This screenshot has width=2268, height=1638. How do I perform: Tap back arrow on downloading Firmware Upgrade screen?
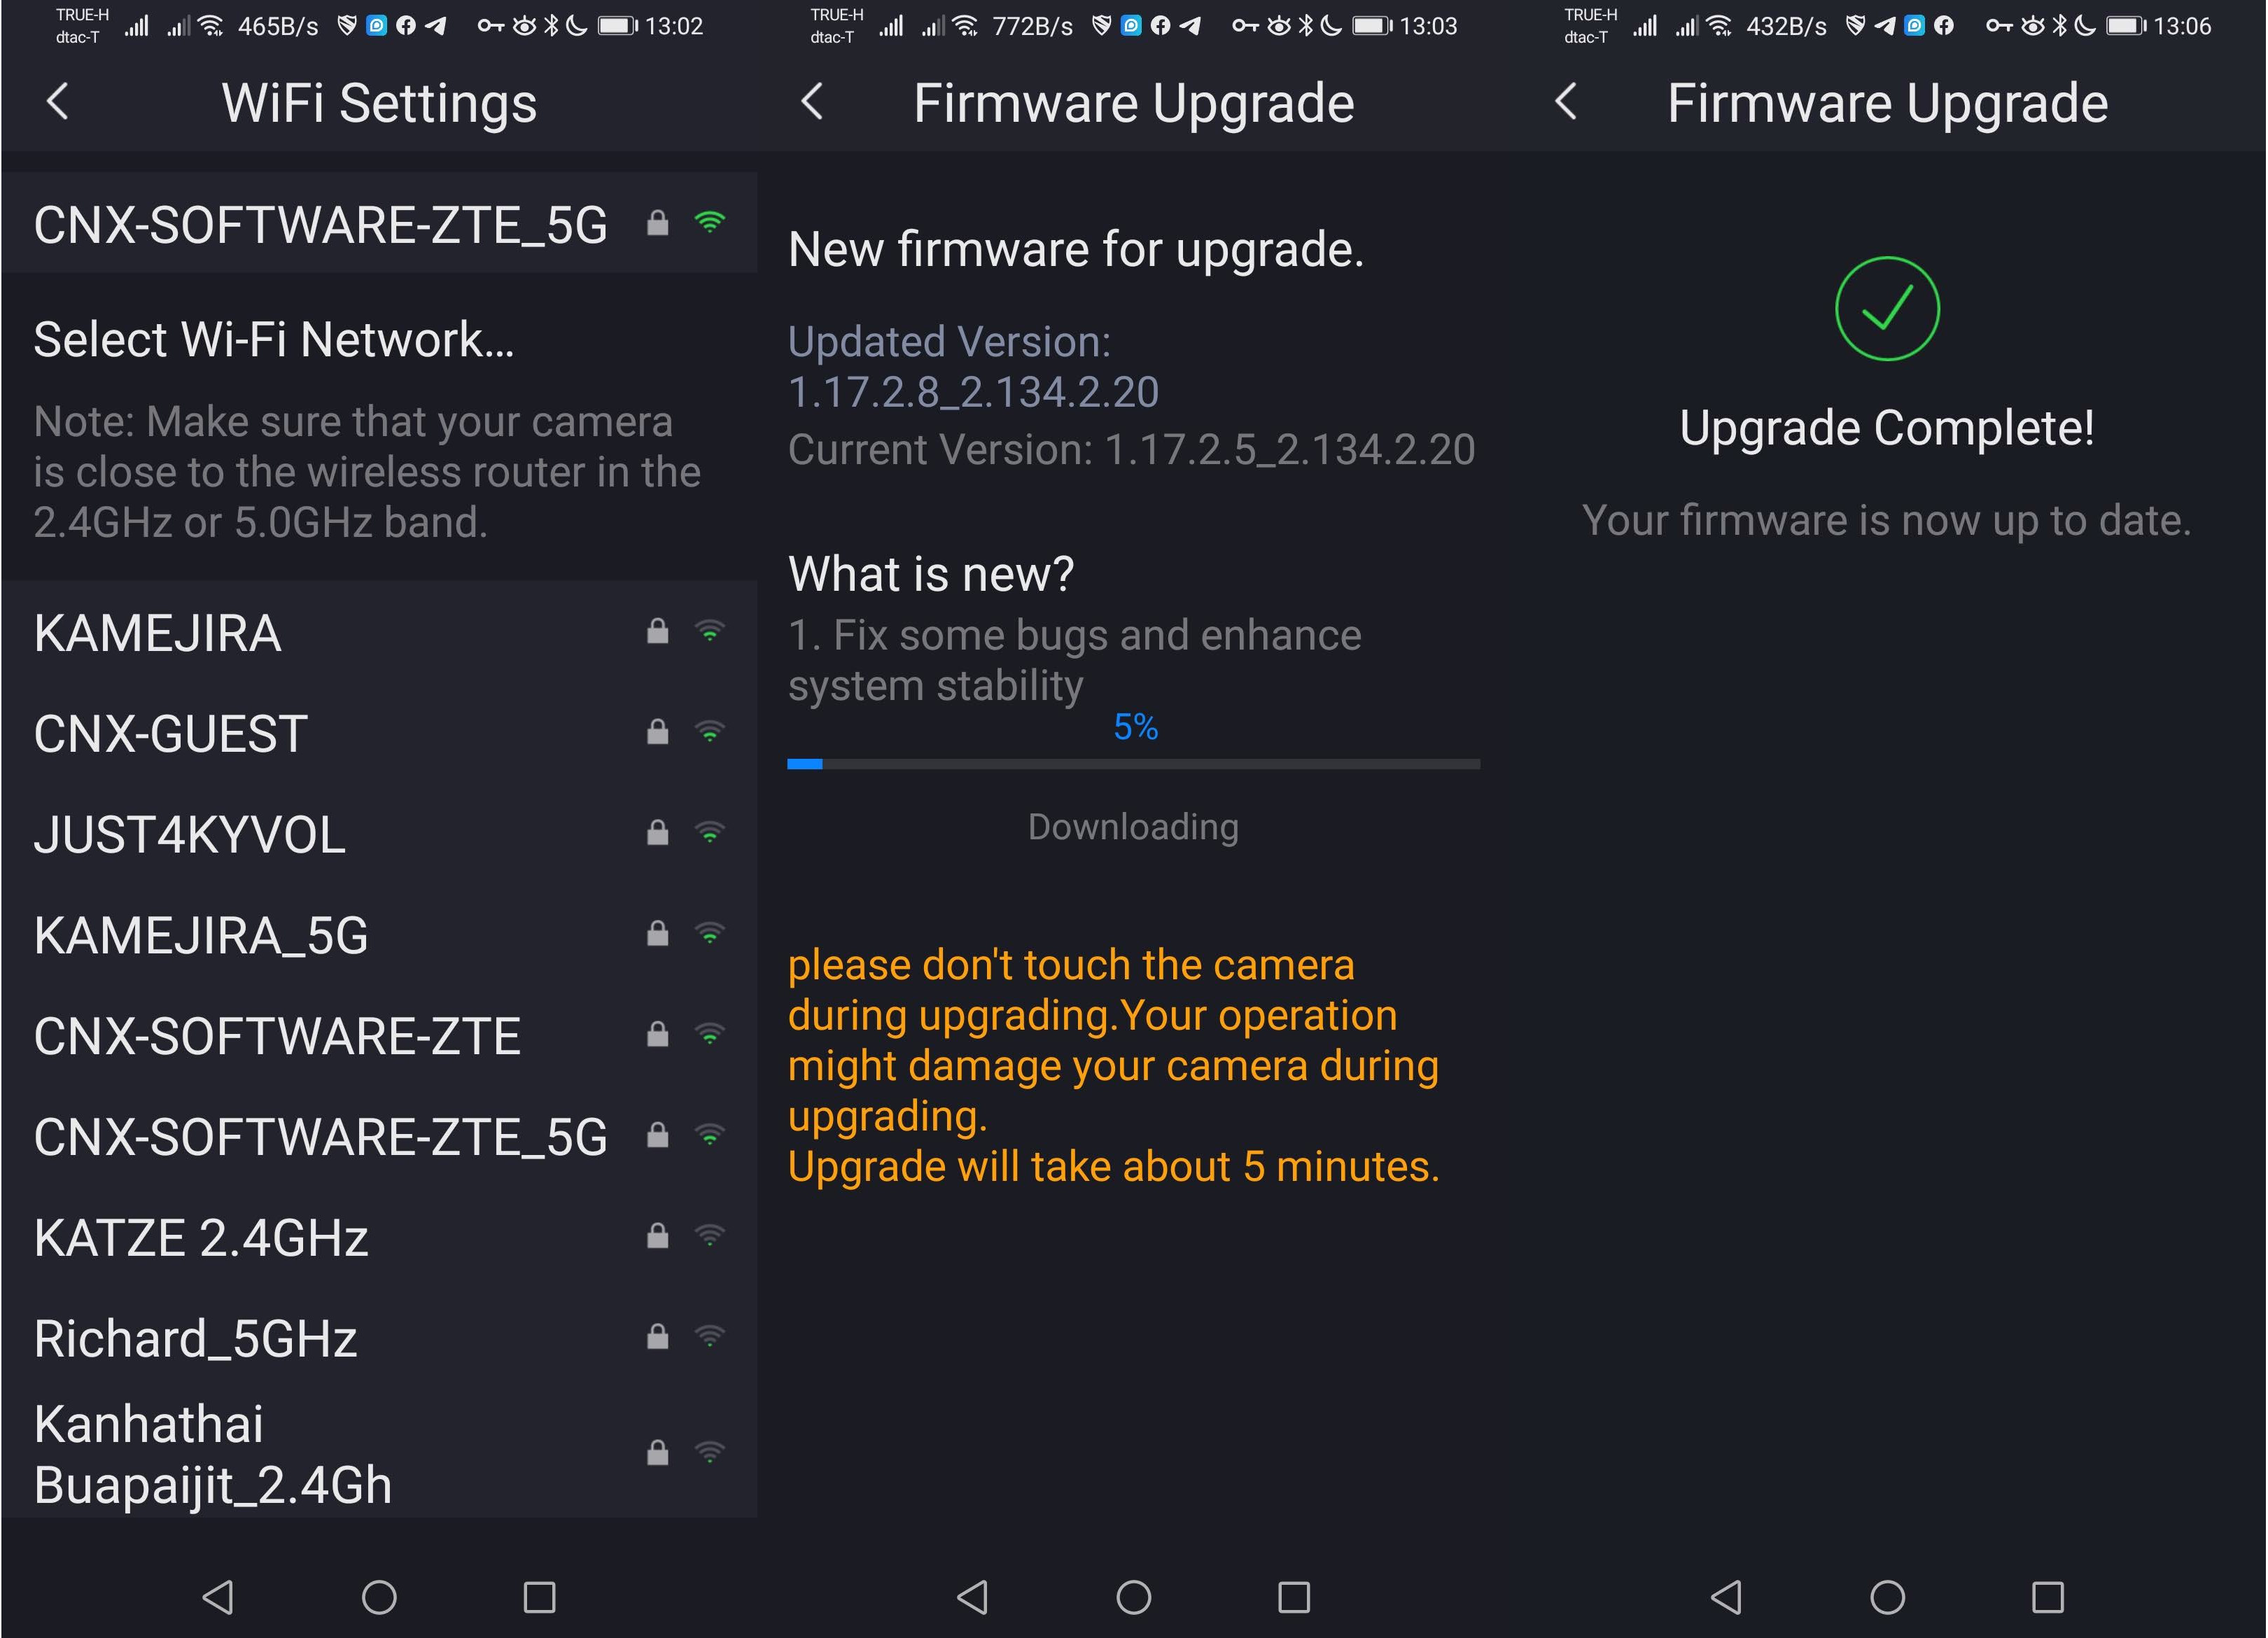point(812,101)
